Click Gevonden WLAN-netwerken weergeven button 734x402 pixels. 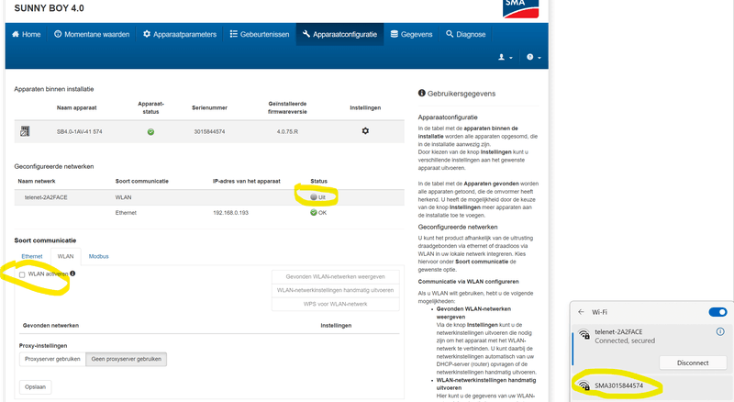coord(335,277)
